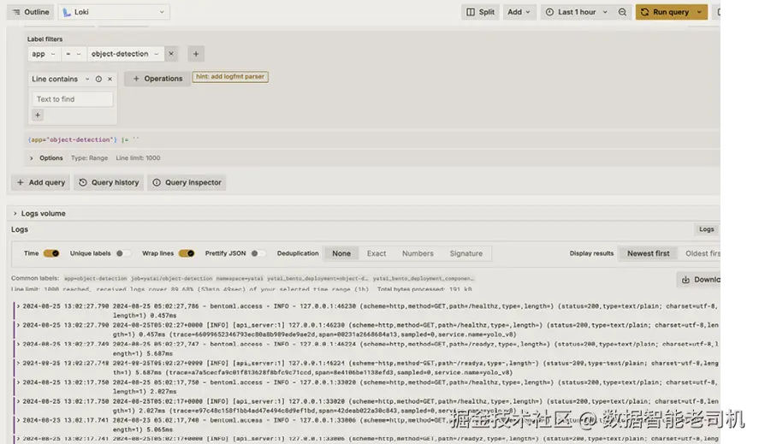Image resolution: width=759 pixels, height=444 pixels.
Task: Add a new label filter
Action: [196, 54]
